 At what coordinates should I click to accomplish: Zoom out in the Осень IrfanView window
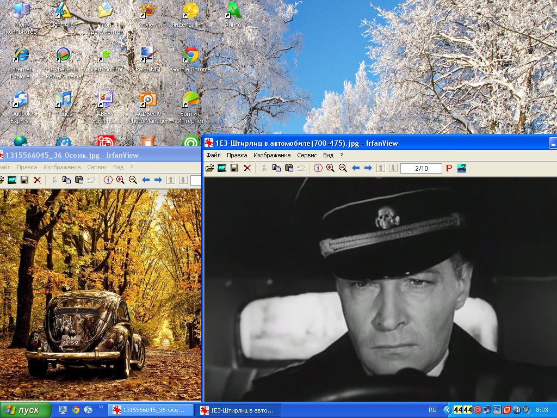pos(133,180)
